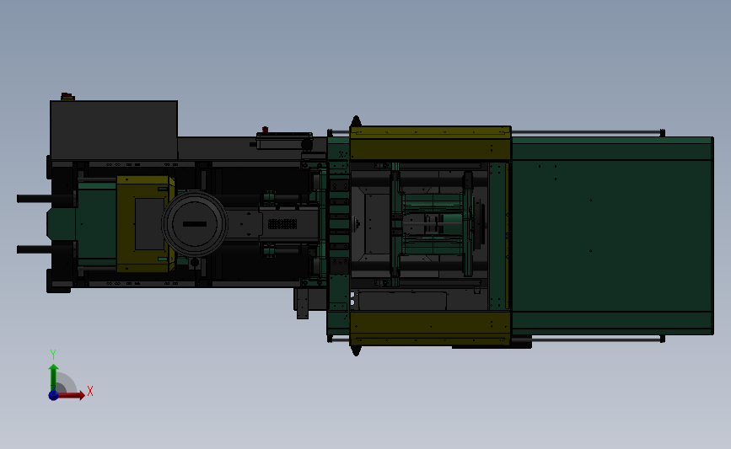Image resolution: width=731 pixels, height=449 pixels.
Task: Select the lower yellow side rail
Action: pyautogui.click(x=430, y=329)
